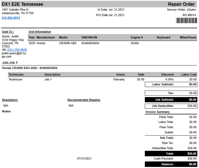Click the 'Job Deductible:' $50.00 box
The height and width of the screenshot is (168, 199).
(x=171, y=106)
